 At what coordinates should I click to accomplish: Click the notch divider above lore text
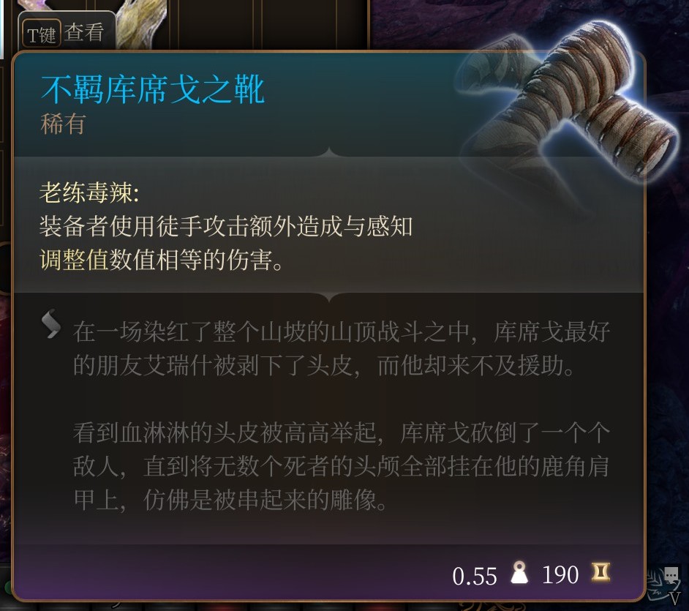coord(329,297)
